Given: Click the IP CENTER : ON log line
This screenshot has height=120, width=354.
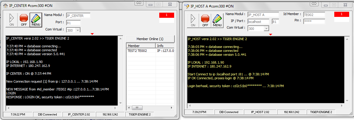Looking at the screenshot, I should pos(29,74).
